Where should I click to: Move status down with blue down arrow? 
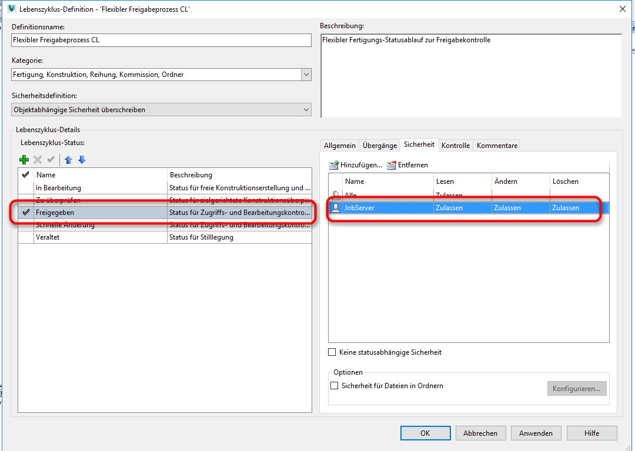pos(82,159)
